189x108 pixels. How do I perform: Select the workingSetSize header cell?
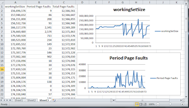[15, 6]
